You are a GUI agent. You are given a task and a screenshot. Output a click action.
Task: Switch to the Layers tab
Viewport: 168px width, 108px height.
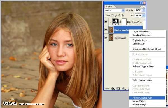109,6
